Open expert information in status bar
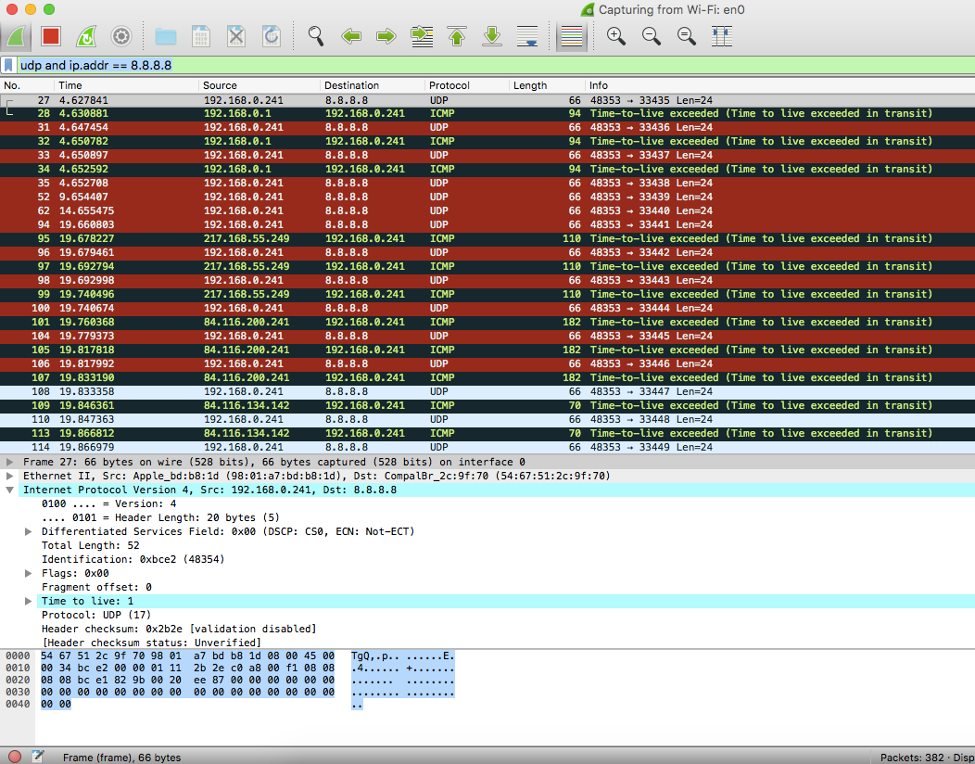975x764 pixels. [15, 757]
